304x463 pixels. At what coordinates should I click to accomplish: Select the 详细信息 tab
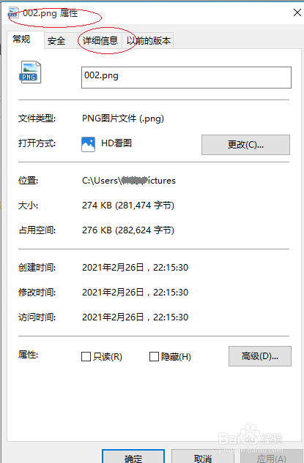click(x=100, y=40)
